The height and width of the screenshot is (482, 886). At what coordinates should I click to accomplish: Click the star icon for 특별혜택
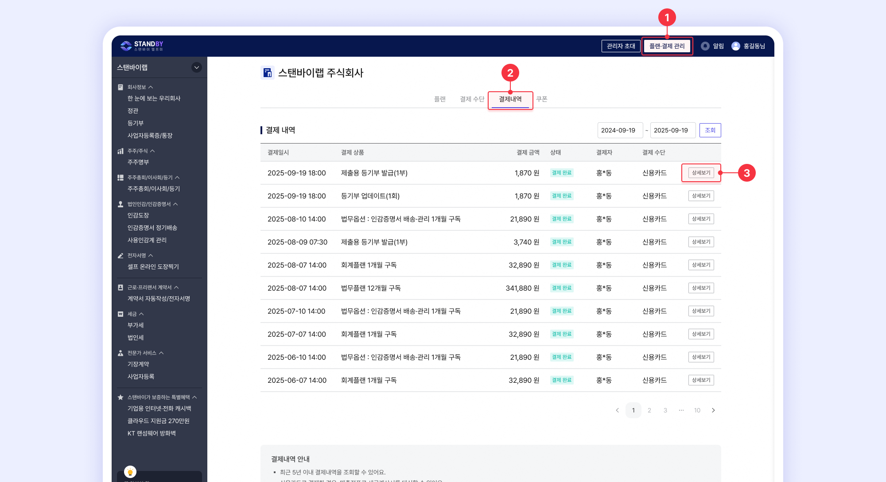[x=120, y=397]
